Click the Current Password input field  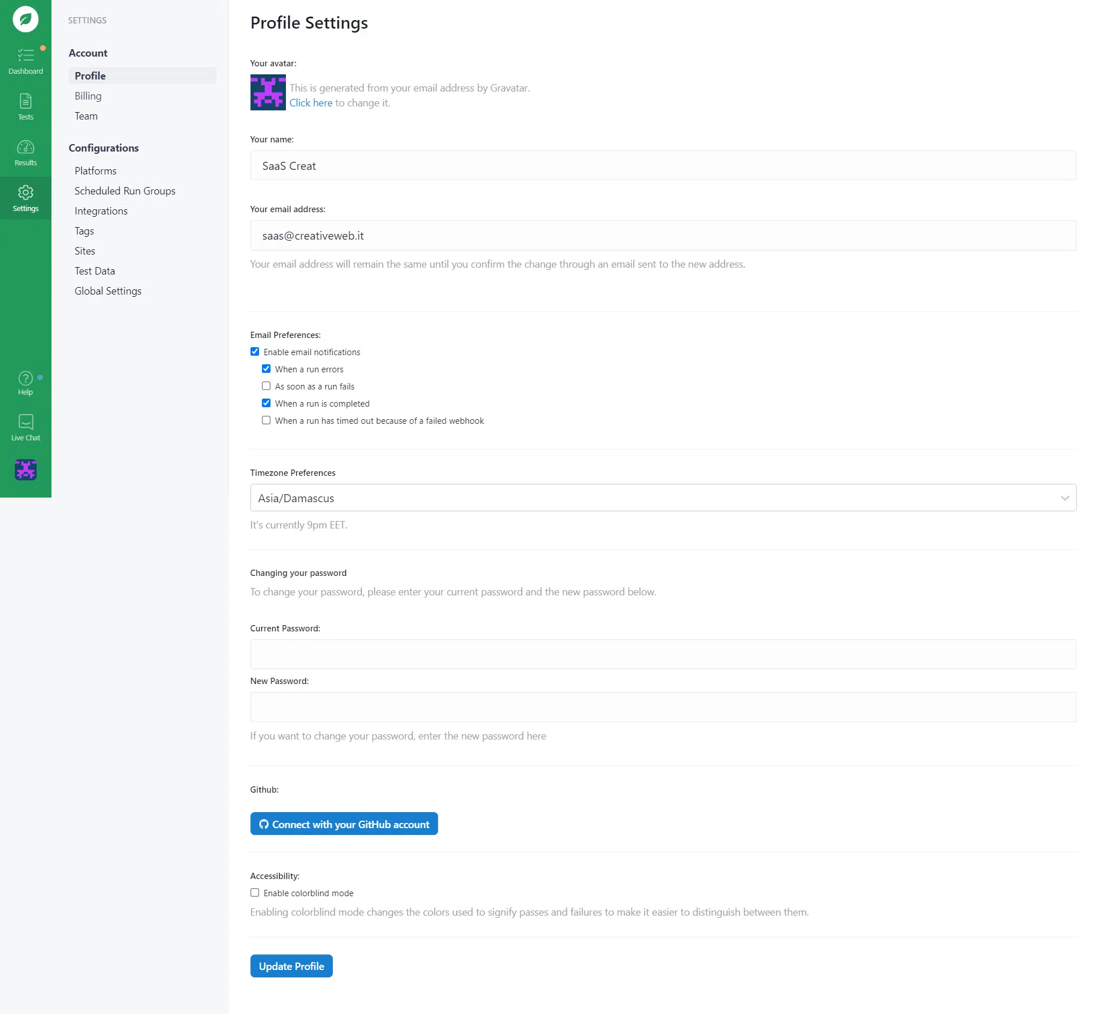(x=663, y=654)
